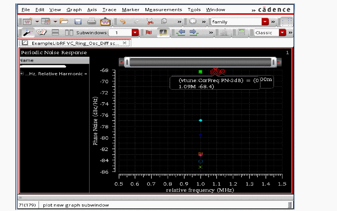Click the open folder icon
The image size is (337, 211).
pos(64,22)
